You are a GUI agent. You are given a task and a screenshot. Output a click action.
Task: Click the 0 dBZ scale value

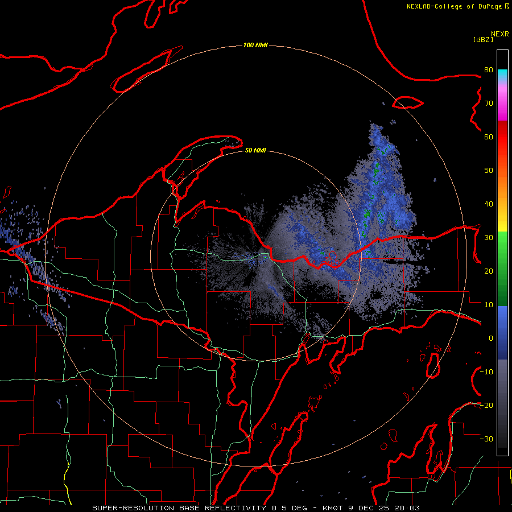(491, 338)
